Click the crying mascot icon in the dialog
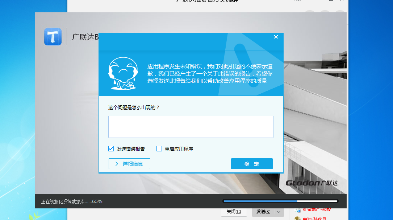Viewport: 393px width, 220px height. (123, 74)
